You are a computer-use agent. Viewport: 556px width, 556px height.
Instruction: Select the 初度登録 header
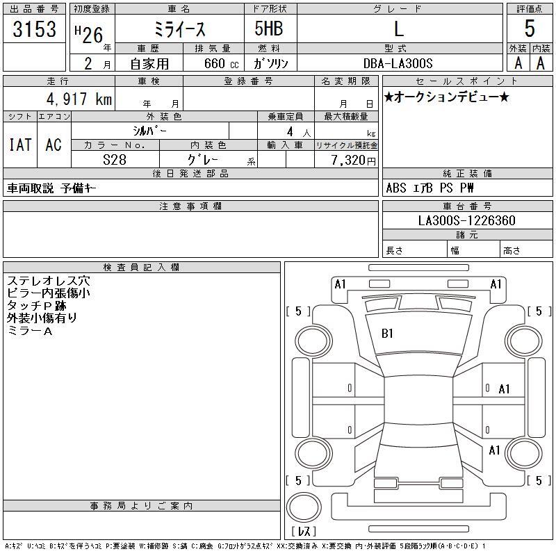tap(92, 9)
